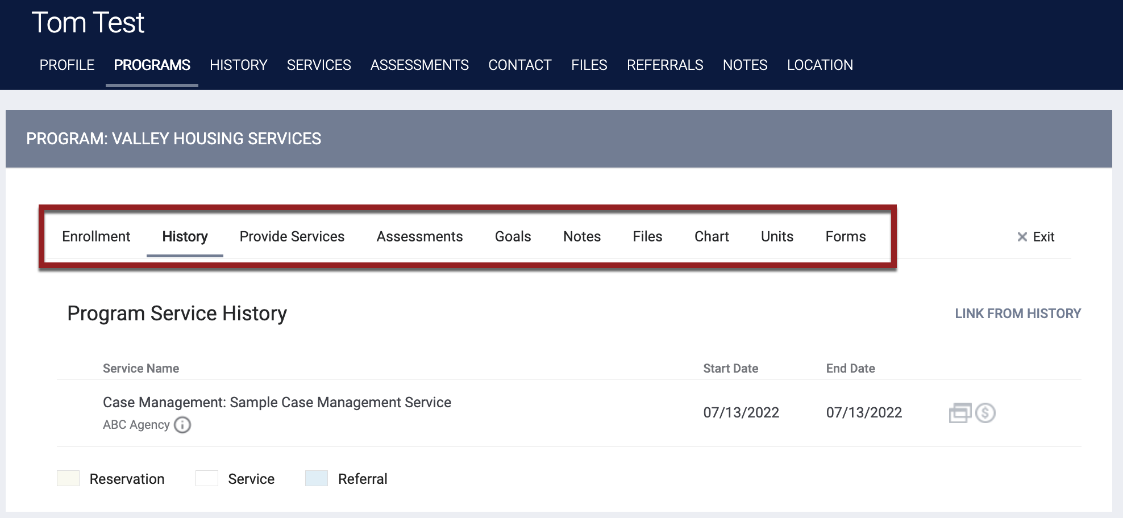Open the dollar payment icon for Case Management
Screen dimensions: 1123x518
[985, 413]
